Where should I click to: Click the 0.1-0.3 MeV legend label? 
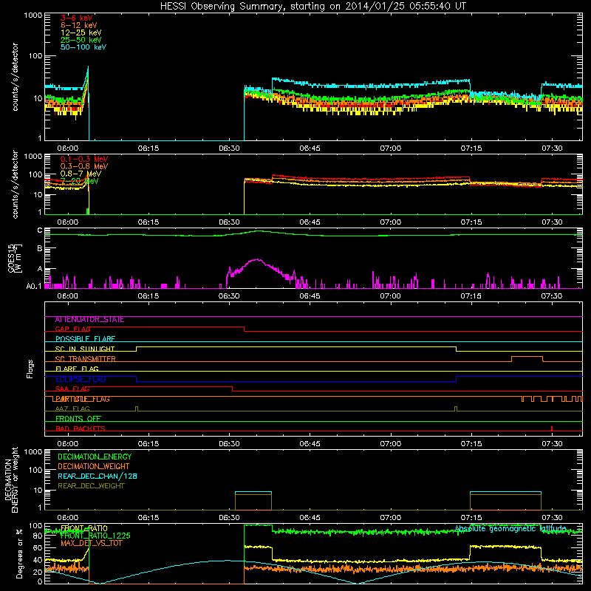tap(84, 159)
